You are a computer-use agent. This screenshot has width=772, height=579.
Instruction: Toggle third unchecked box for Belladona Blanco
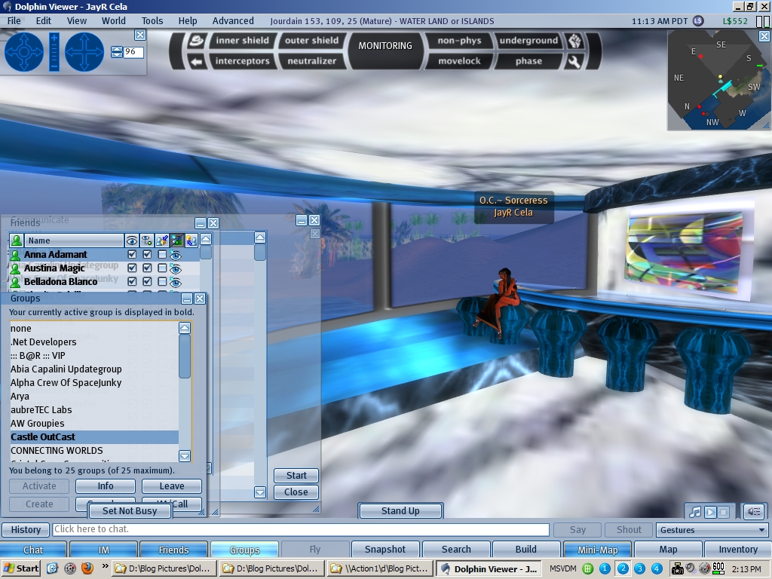[161, 281]
